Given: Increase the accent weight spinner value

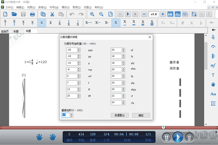Looking at the screenshot, I should point(71,114).
